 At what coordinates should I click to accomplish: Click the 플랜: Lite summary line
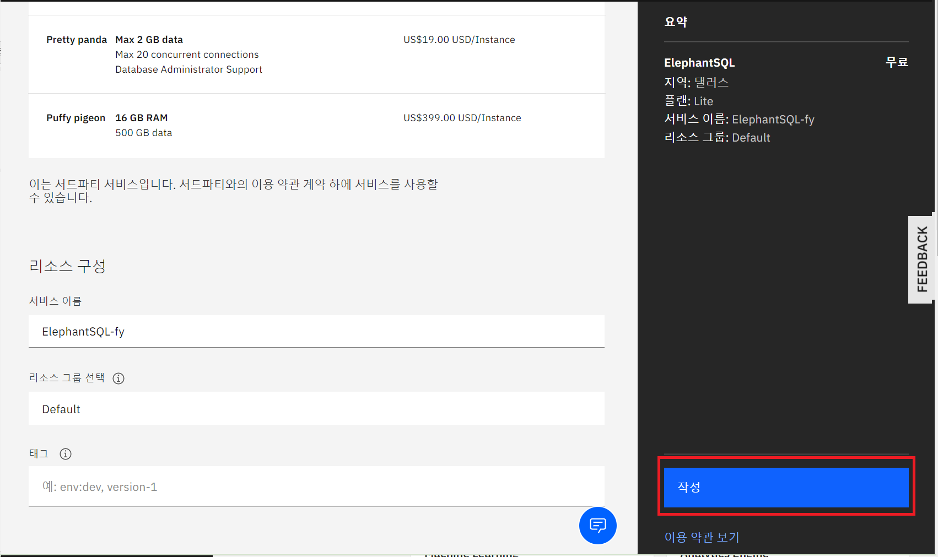point(688,101)
